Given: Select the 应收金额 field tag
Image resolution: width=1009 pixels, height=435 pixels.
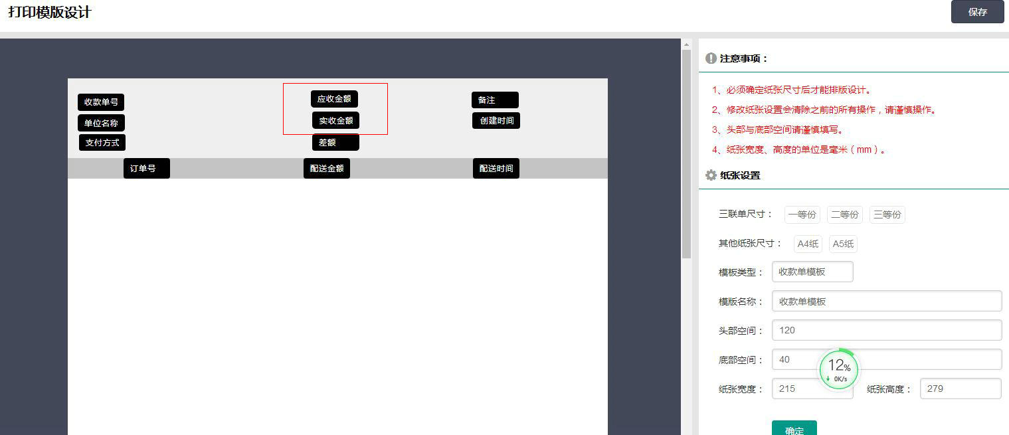Looking at the screenshot, I should [334, 99].
